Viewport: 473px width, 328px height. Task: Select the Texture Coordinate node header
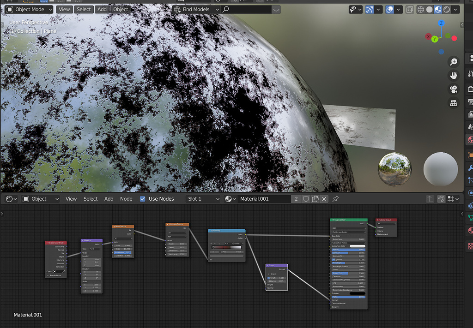(56, 243)
